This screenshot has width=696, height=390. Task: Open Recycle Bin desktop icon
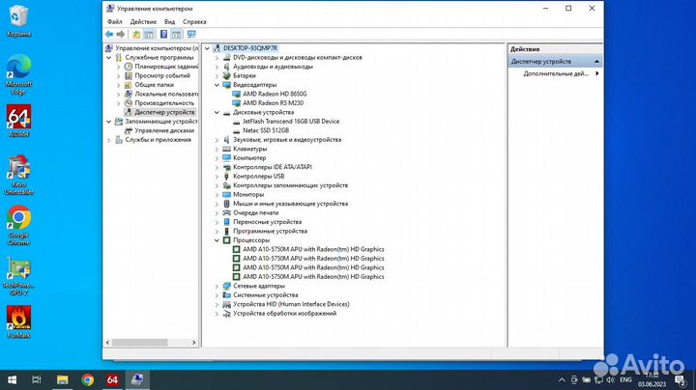[x=18, y=21]
